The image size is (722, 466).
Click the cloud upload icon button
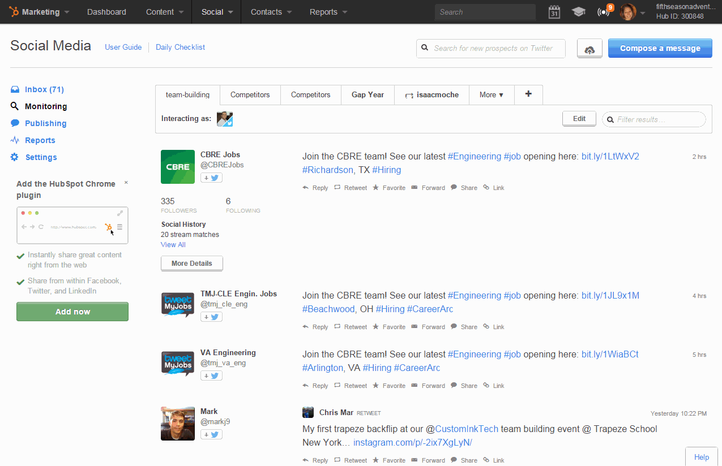[x=589, y=49]
